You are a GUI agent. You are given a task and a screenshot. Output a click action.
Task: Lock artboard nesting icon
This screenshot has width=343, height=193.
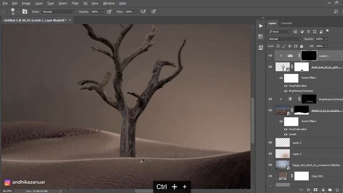295,46
